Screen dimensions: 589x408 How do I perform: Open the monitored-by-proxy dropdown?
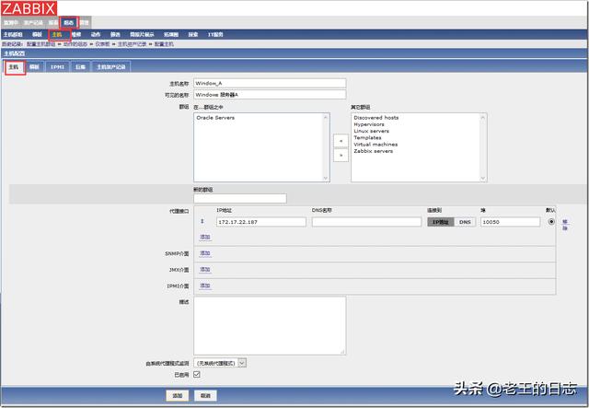pyautogui.click(x=220, y=363)
